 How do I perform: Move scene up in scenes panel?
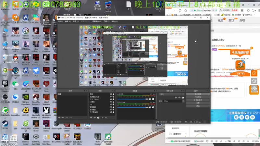[67, 117]
